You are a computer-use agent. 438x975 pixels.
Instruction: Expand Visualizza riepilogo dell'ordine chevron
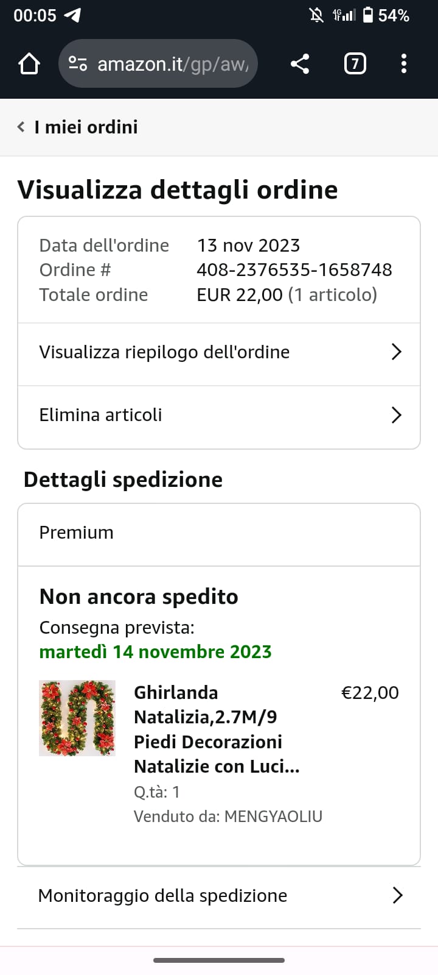[x=397, y=352]
